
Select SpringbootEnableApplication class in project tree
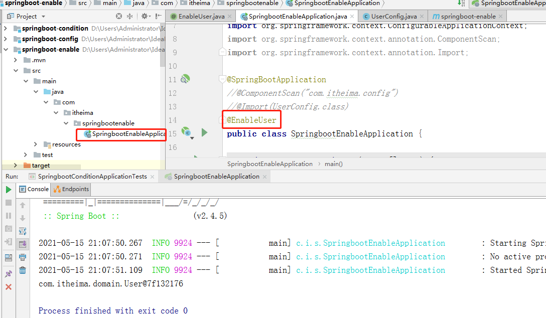[124, 133]
